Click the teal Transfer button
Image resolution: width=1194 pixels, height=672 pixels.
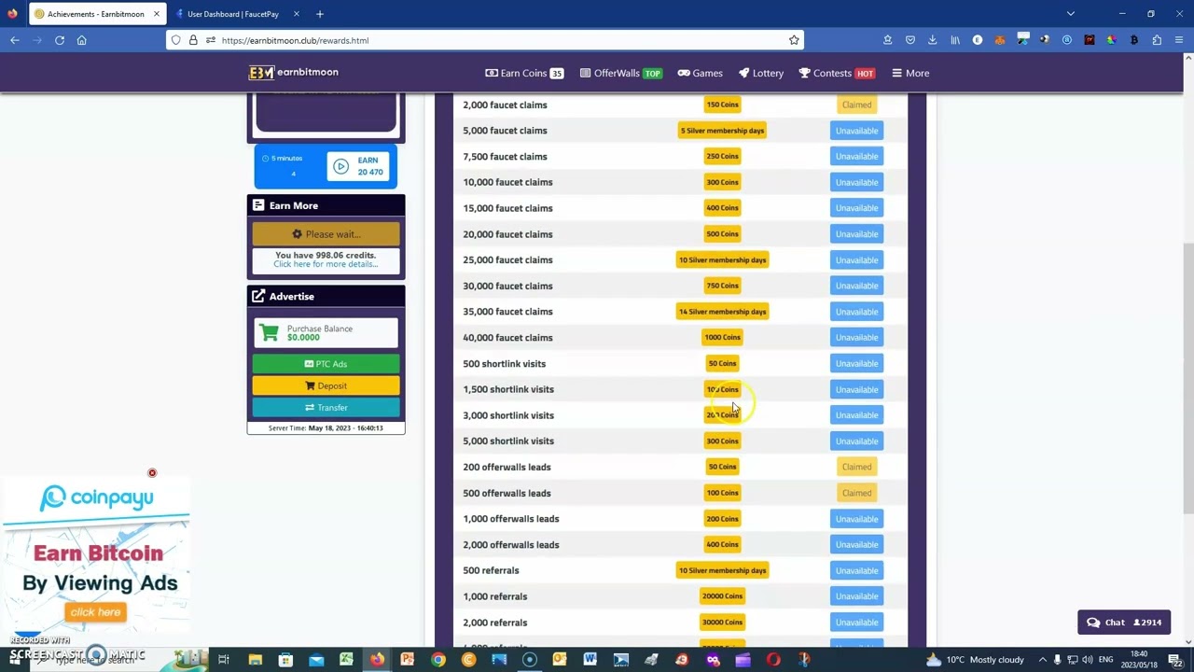coord(326,408)
